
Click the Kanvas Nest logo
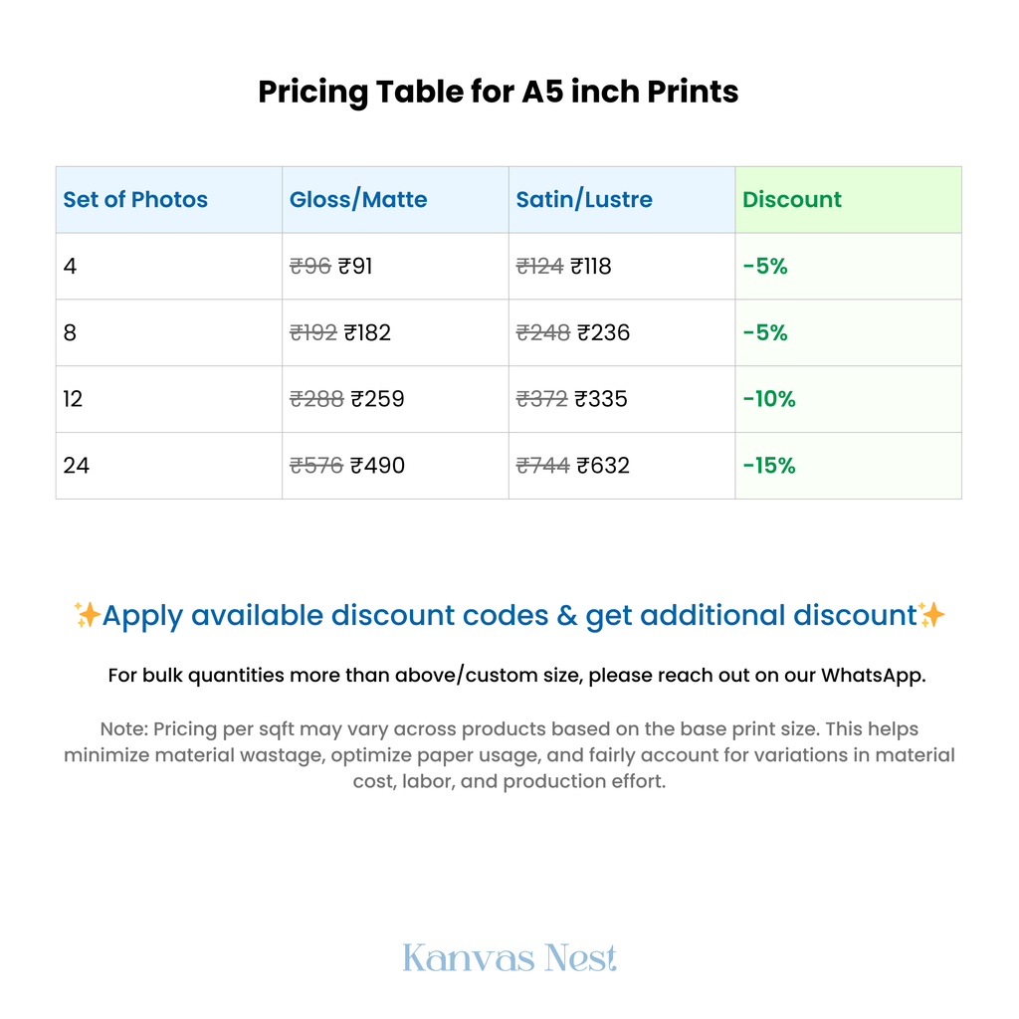click(x=509, y=958)
